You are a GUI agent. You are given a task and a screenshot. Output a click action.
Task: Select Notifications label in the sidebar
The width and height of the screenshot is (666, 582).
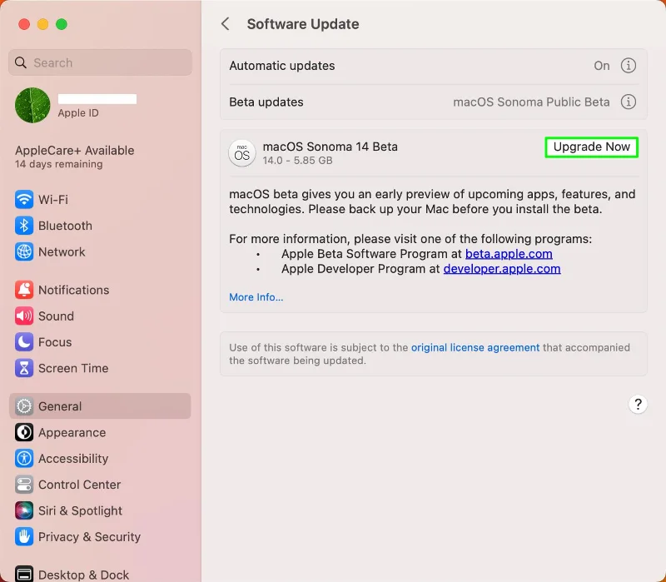pyautogui.click(x=73, y=290)
